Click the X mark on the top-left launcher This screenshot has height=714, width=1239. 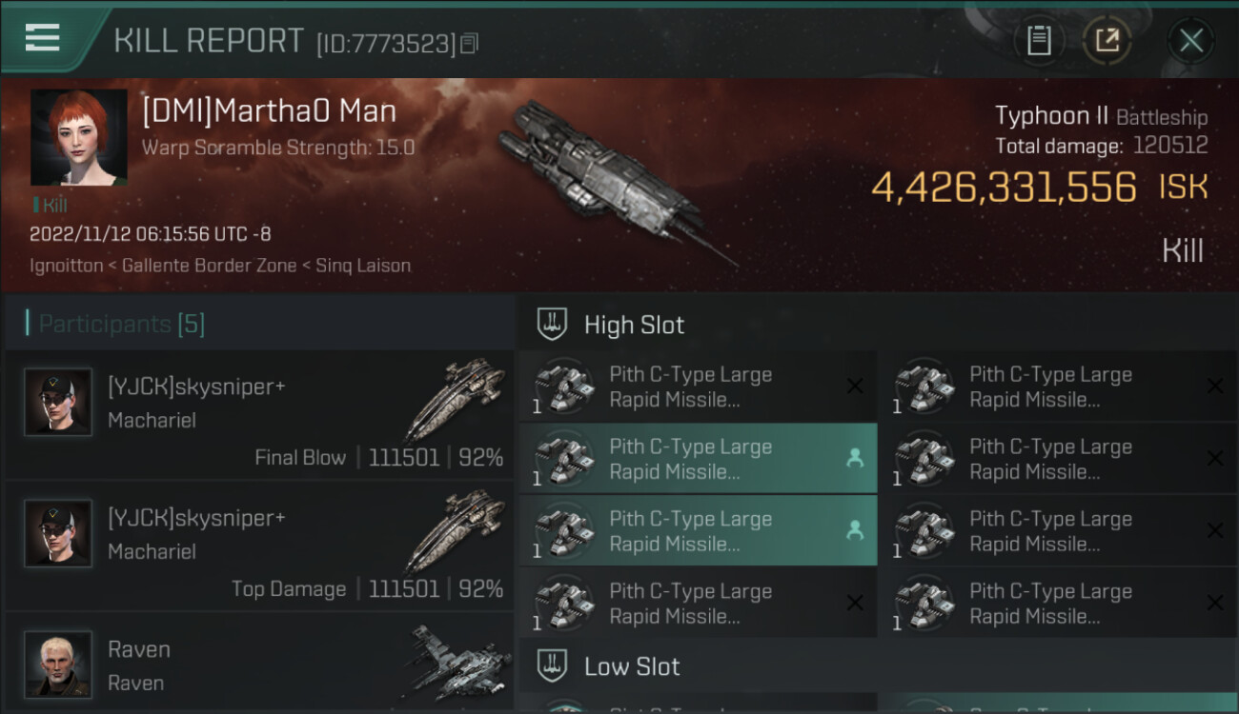tap(855, 387)
